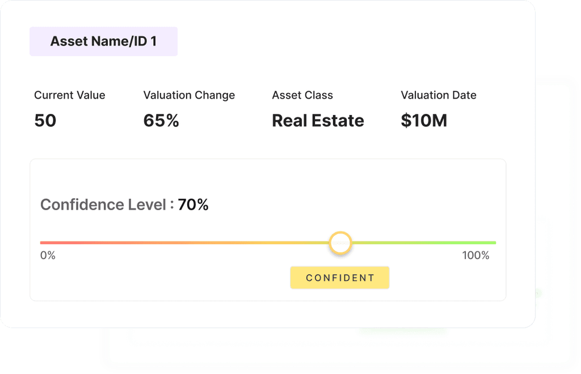This screenshot has width=581, height=374.
Task: Click the Asset Name/ID 1 label chip
Action: [103, 41]
